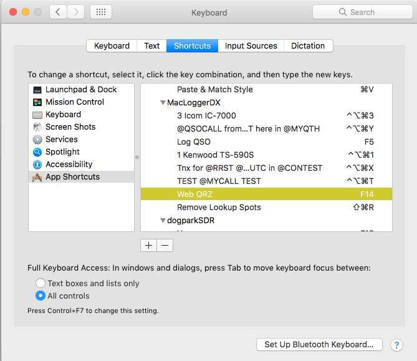Select Mission Control in the sidebar
Viewport: 417px width, 361px height.
tap(74, 102)
